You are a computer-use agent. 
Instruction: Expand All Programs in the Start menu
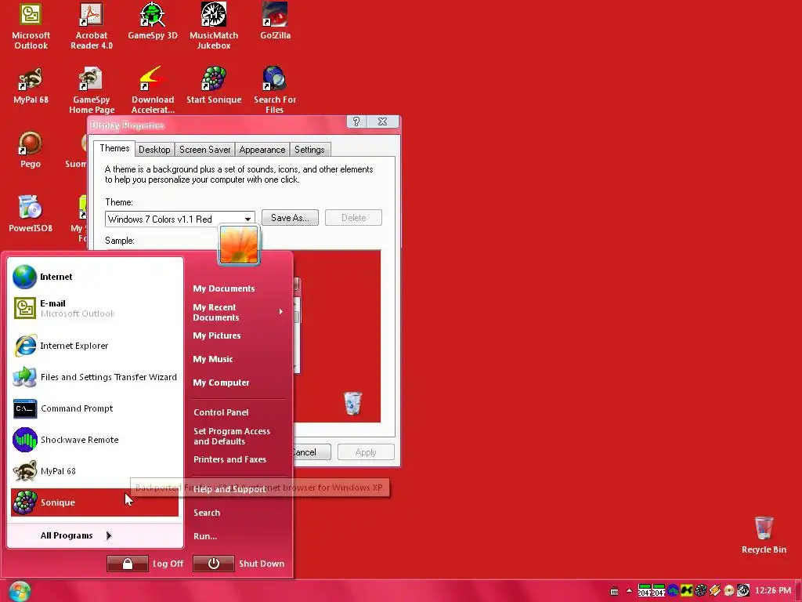76,535
